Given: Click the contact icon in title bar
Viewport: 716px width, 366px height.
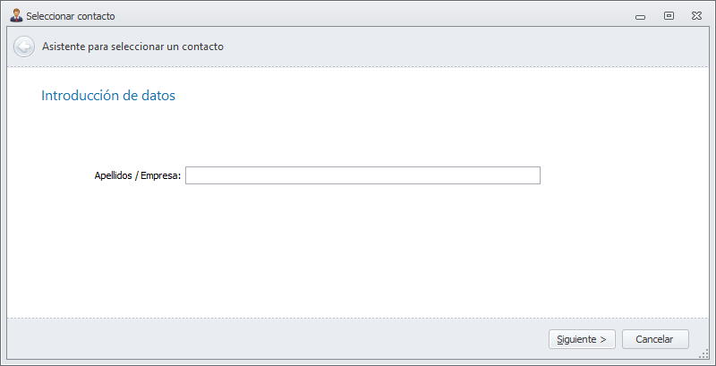Looking at the screenshot, I should click(15, 15).
